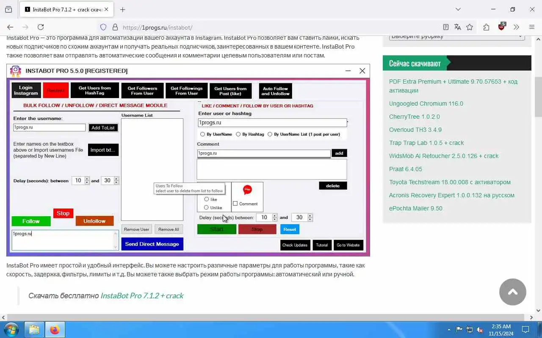The image size is (542, 338).
Task: View site security padlock info
Action: coord(115,27)
